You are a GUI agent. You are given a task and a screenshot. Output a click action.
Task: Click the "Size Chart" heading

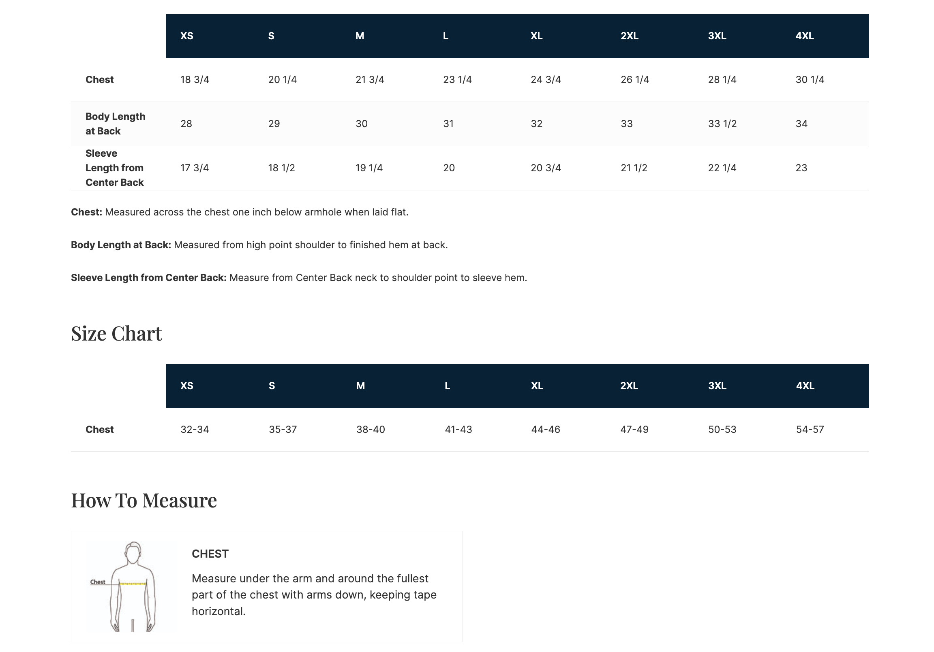(x=116, y=334)
